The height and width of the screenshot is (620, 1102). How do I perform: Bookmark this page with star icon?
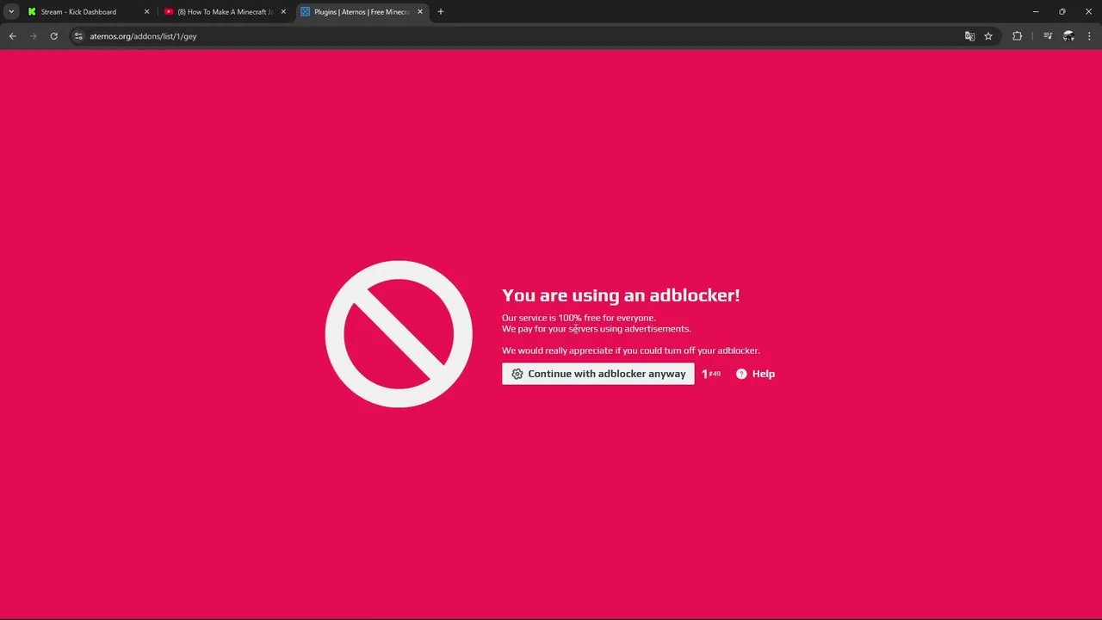[x=988, y=36]
